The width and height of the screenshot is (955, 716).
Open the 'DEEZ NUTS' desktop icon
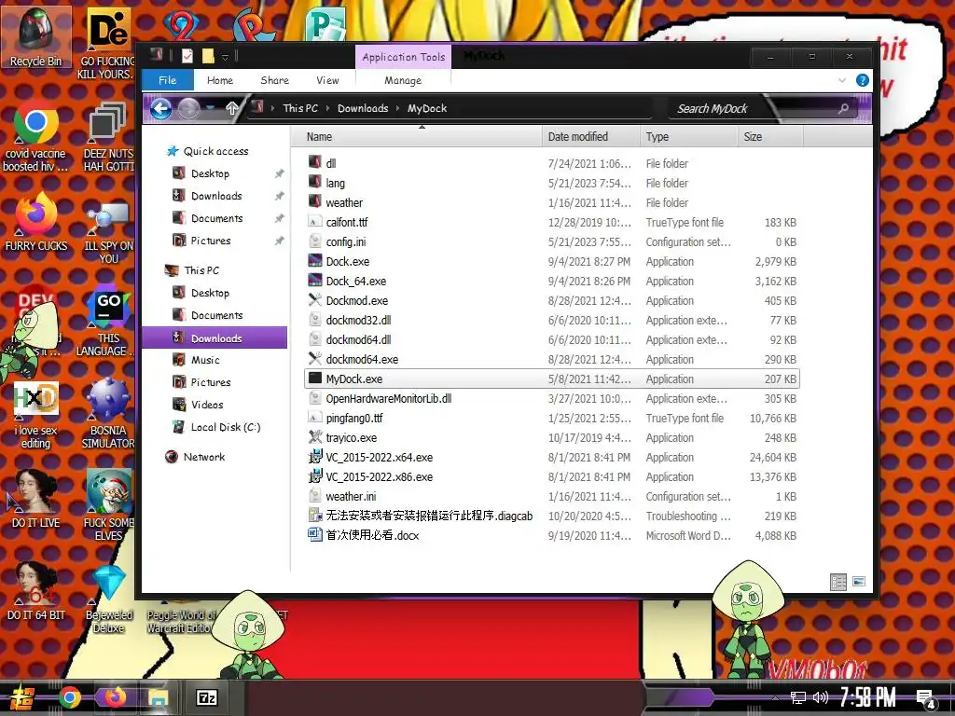pyautogui.click(x=108, y=137)
